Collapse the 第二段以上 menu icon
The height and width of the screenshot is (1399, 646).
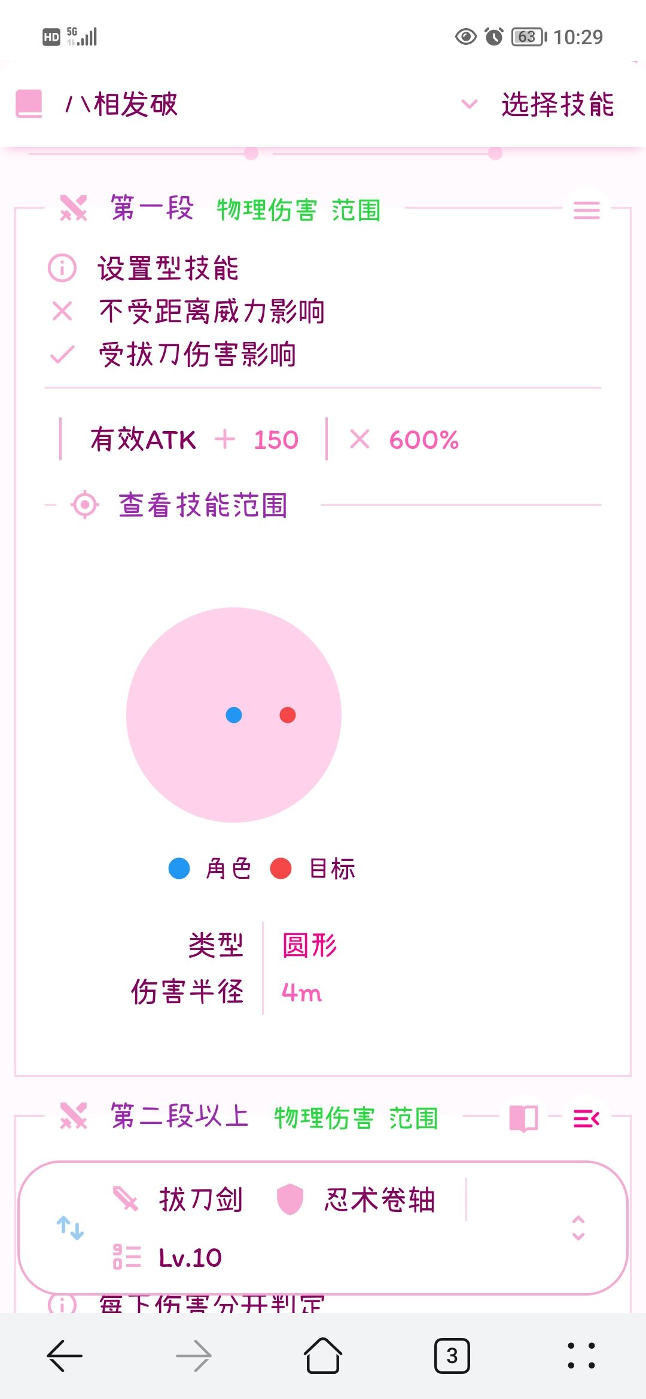586,1118
